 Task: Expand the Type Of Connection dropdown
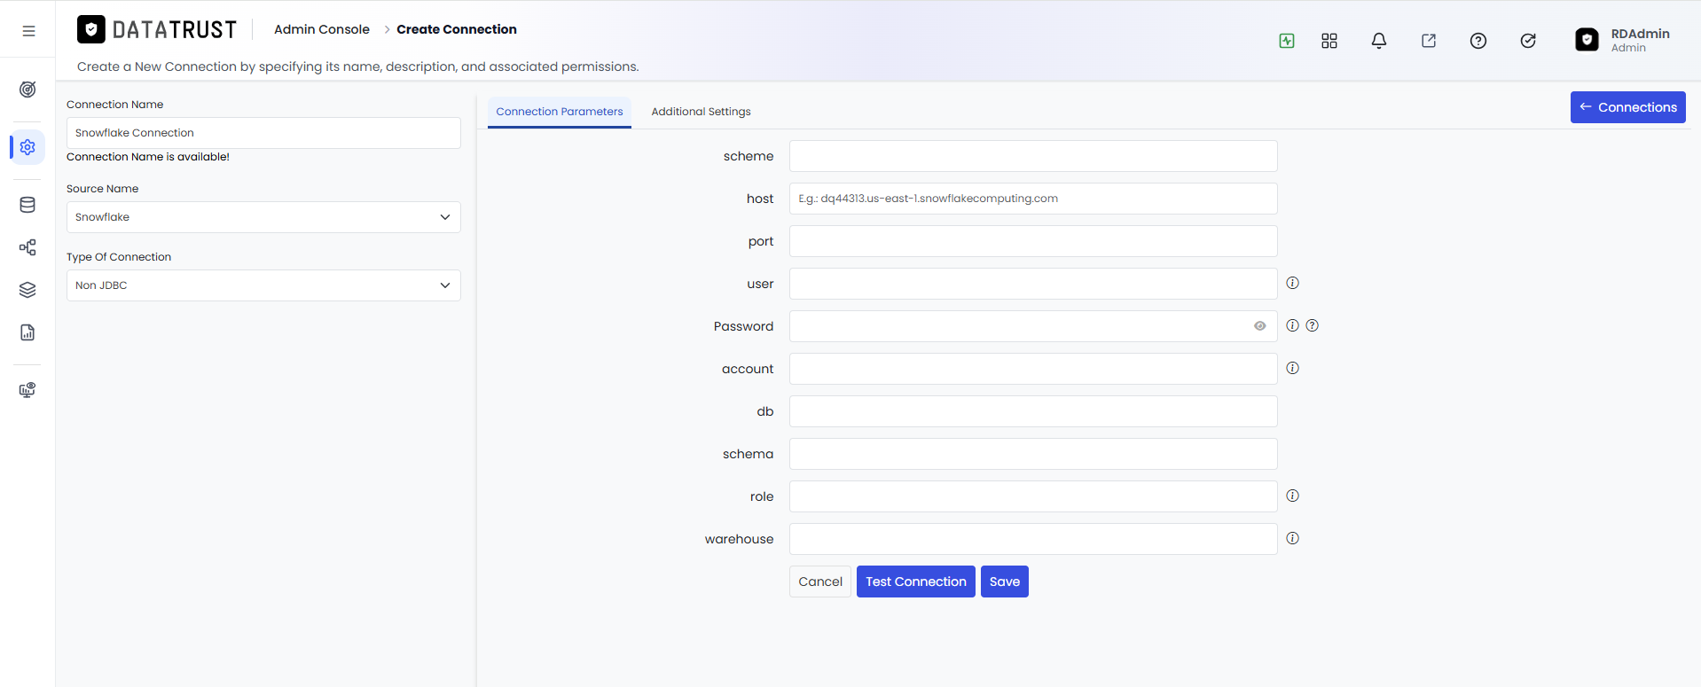coord(263,285)
